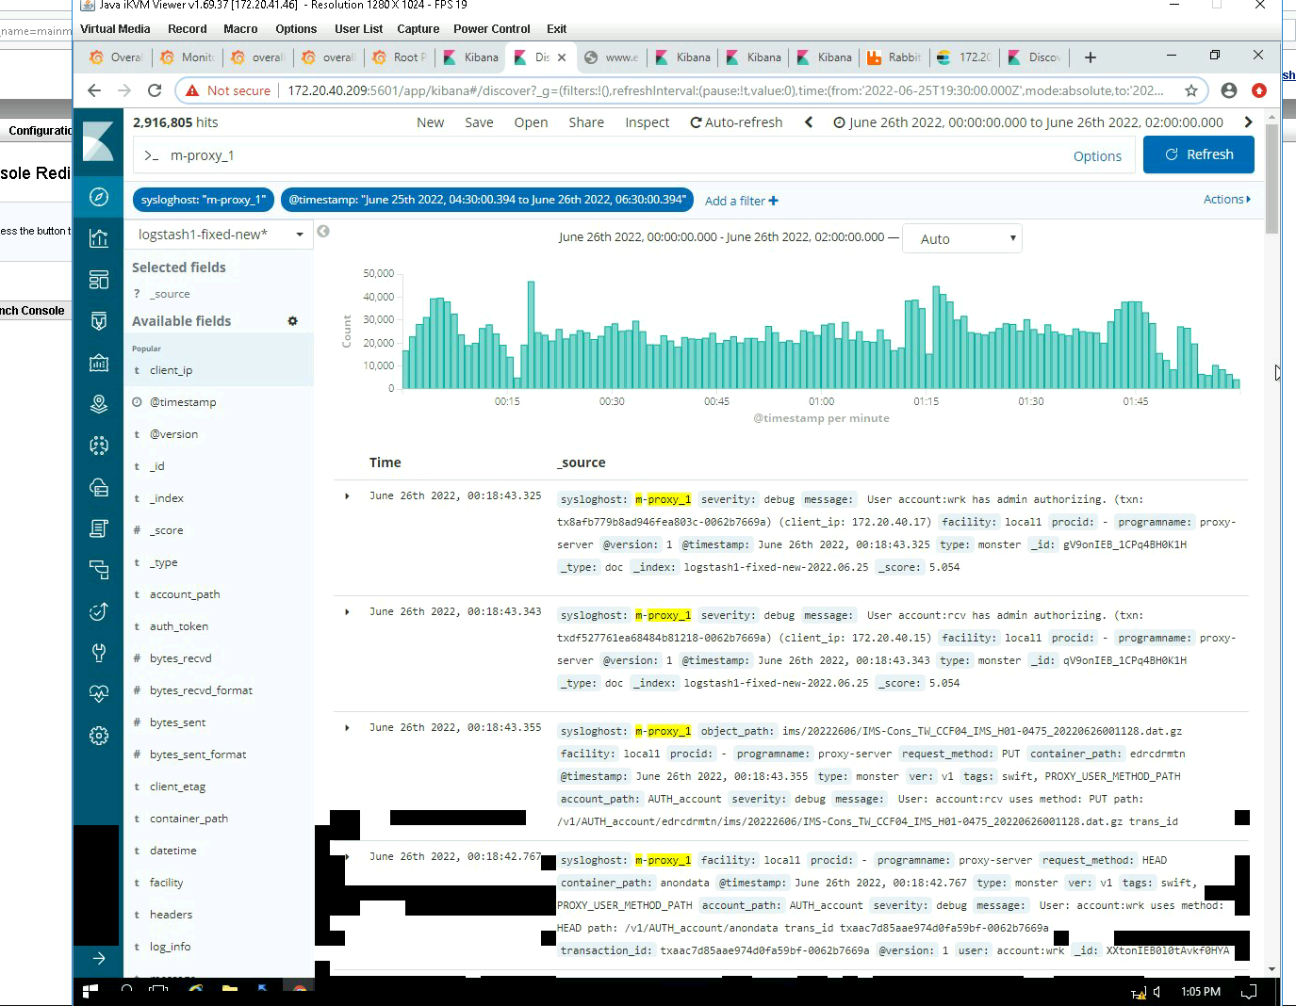Screen dimensions: 1296x1006
Task: Open the filter Actions menu
Action: coord(1227,200)
